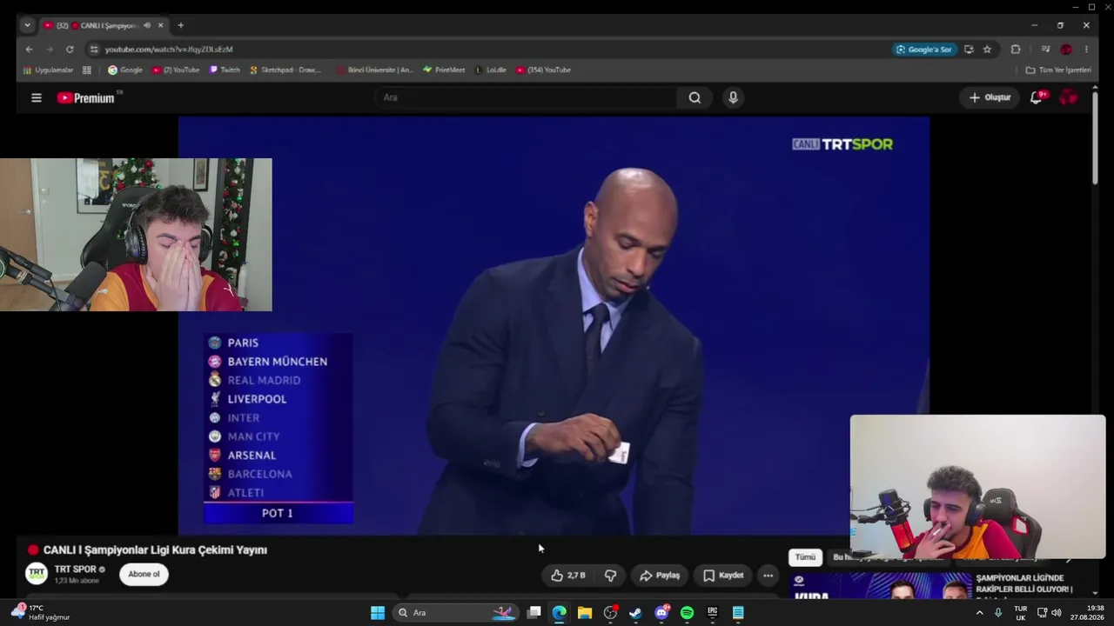Image resolution: width=1114 pixels, height=626 pixels.
Task: Bookmark this page with the star icon
Action: click(987, 50)
